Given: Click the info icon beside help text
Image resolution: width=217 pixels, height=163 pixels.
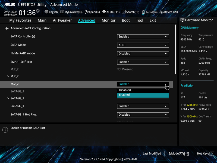Looking at the screenshot, I should click(x=5, y=130).
